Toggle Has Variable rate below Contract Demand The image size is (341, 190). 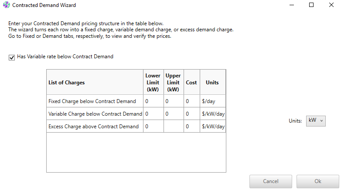[12, 57]
